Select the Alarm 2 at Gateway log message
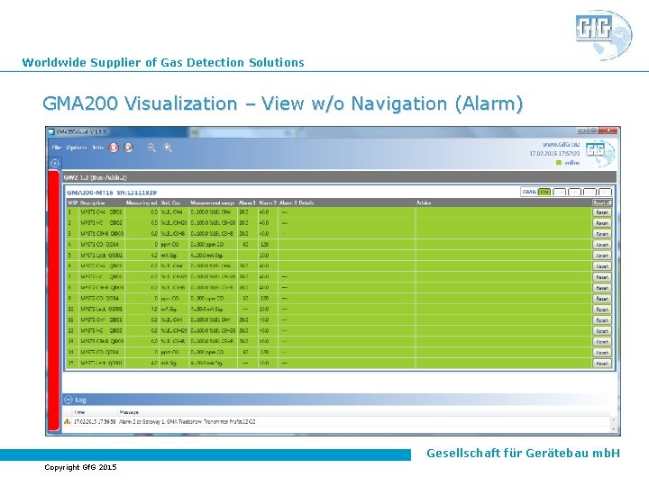 pyautogui.click(x=187, y=422)
